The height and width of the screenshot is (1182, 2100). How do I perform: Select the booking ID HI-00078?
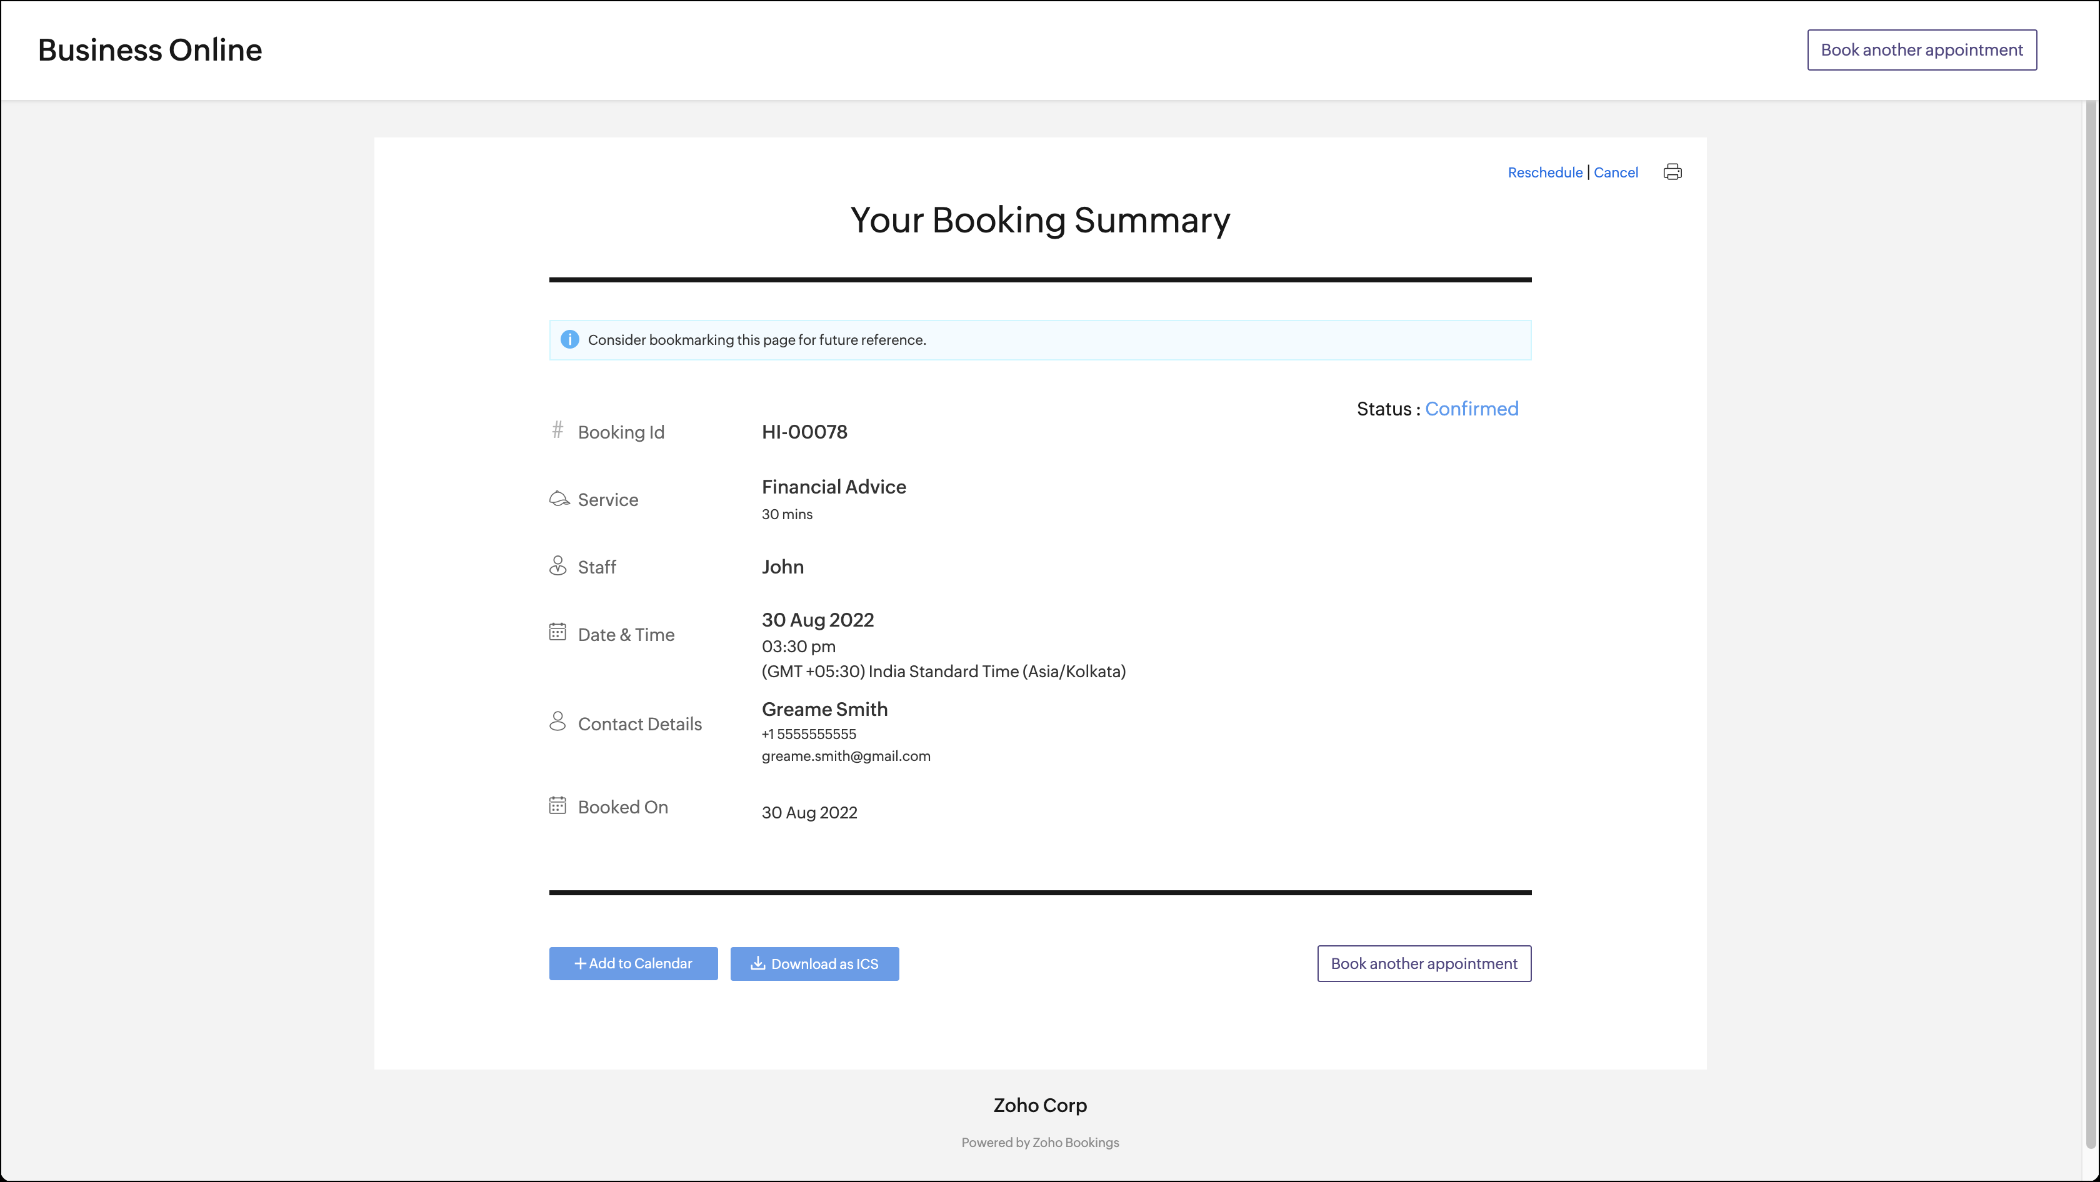tap(804, 432)
